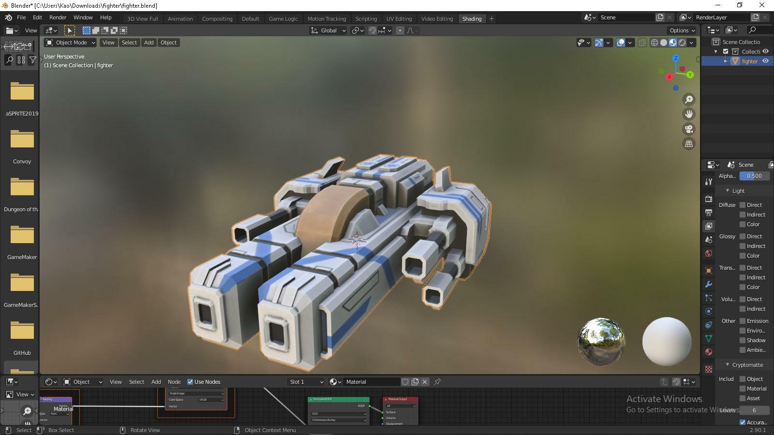Open the World properties tab
The image size is (774, 435).
point(709,253)
